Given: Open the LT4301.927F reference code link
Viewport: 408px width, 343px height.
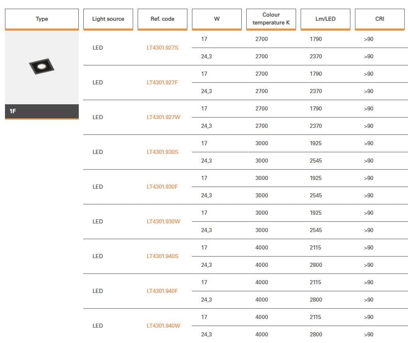Looking at the screenshot, I should [162, 82].
